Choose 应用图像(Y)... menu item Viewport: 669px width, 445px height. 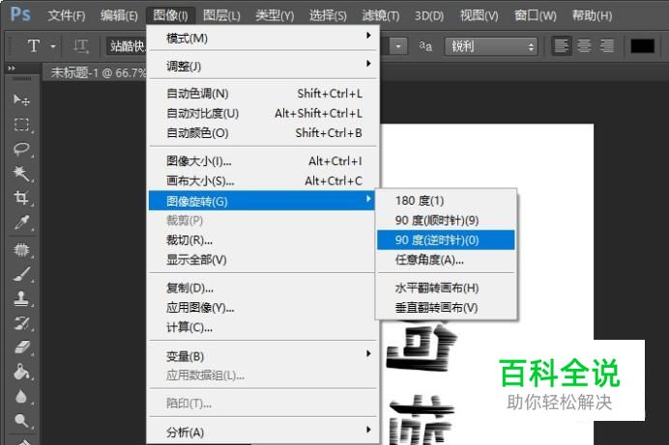263,308
